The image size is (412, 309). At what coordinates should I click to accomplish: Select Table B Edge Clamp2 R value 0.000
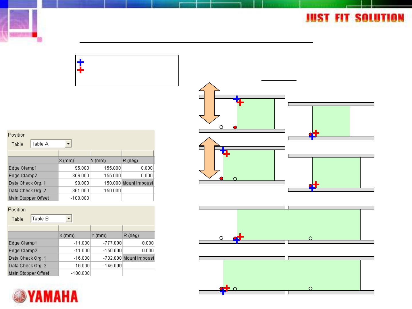(139, 250)
